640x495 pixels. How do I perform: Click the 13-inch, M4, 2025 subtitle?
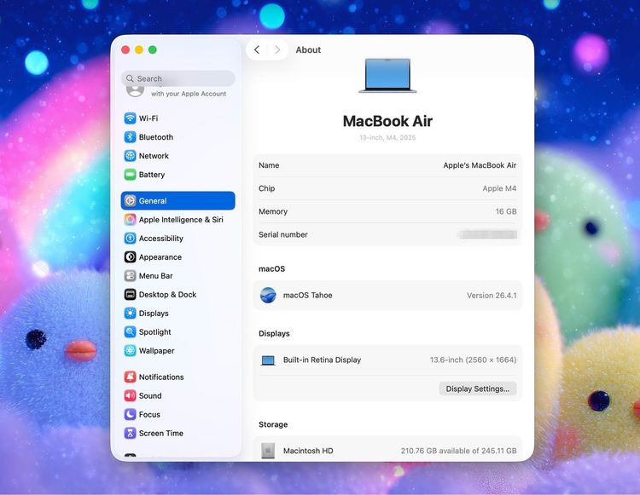387,138
